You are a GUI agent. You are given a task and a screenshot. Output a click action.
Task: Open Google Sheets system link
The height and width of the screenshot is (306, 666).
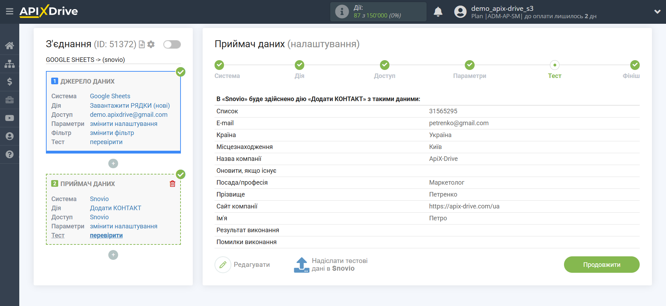(110, 96)
